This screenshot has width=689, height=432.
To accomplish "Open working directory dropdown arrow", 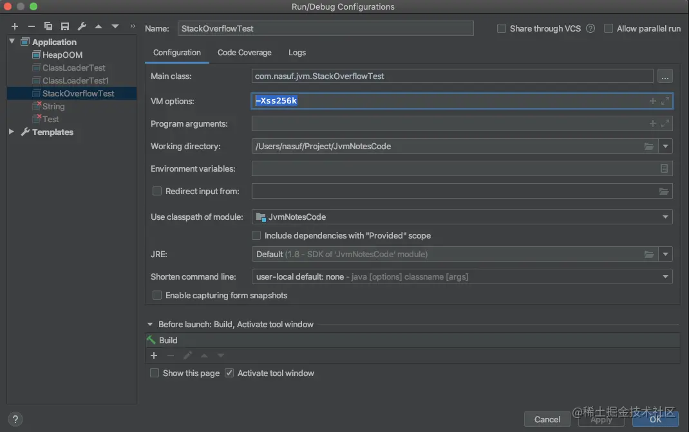I will [665, 147].
